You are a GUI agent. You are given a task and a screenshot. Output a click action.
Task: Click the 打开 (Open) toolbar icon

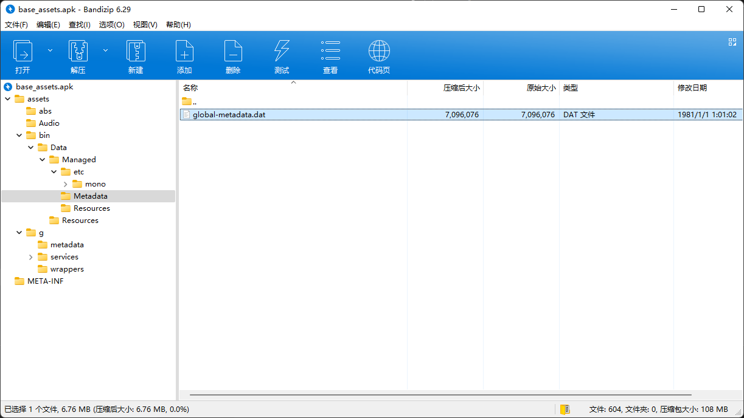coord(23,51)
